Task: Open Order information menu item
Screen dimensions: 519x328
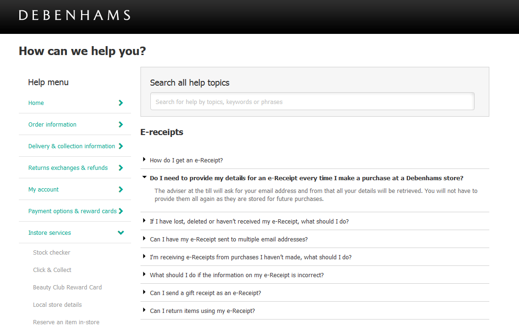Action: pyautogui.click(x=52, y=125)
